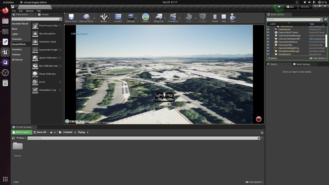Click the Cesium toolbar icon
This screenshot has width=329, height=185.
[145, 18]
